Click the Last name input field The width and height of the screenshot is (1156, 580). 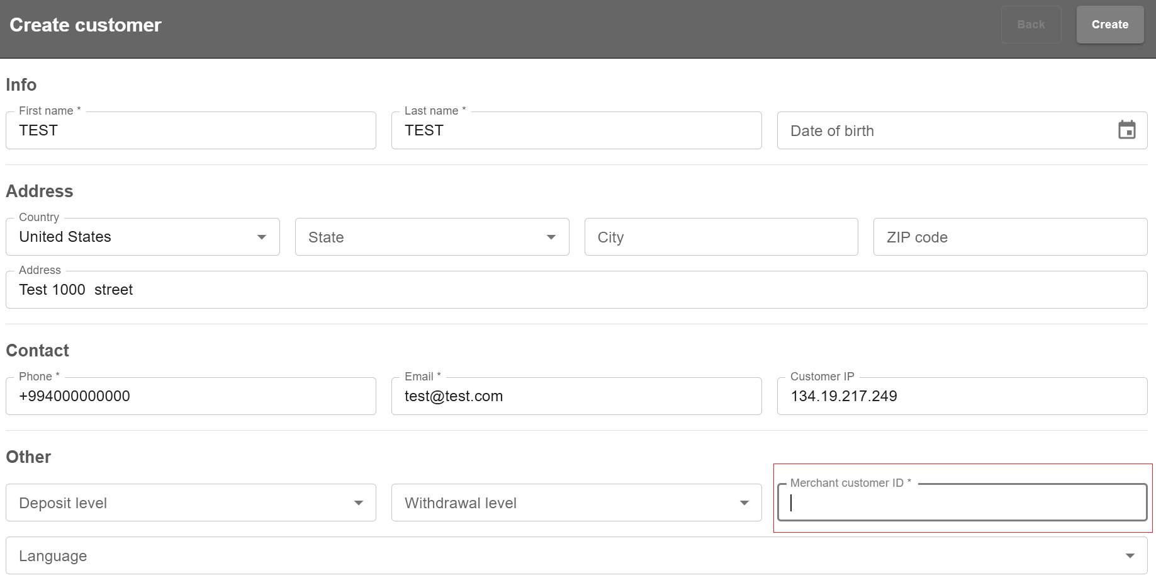pyautogui.click(x=576, y=130)
